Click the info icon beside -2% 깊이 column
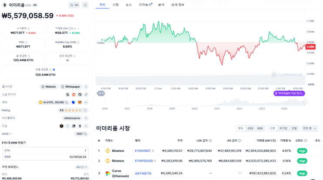323x180 pixels. (x=240, y=141)
